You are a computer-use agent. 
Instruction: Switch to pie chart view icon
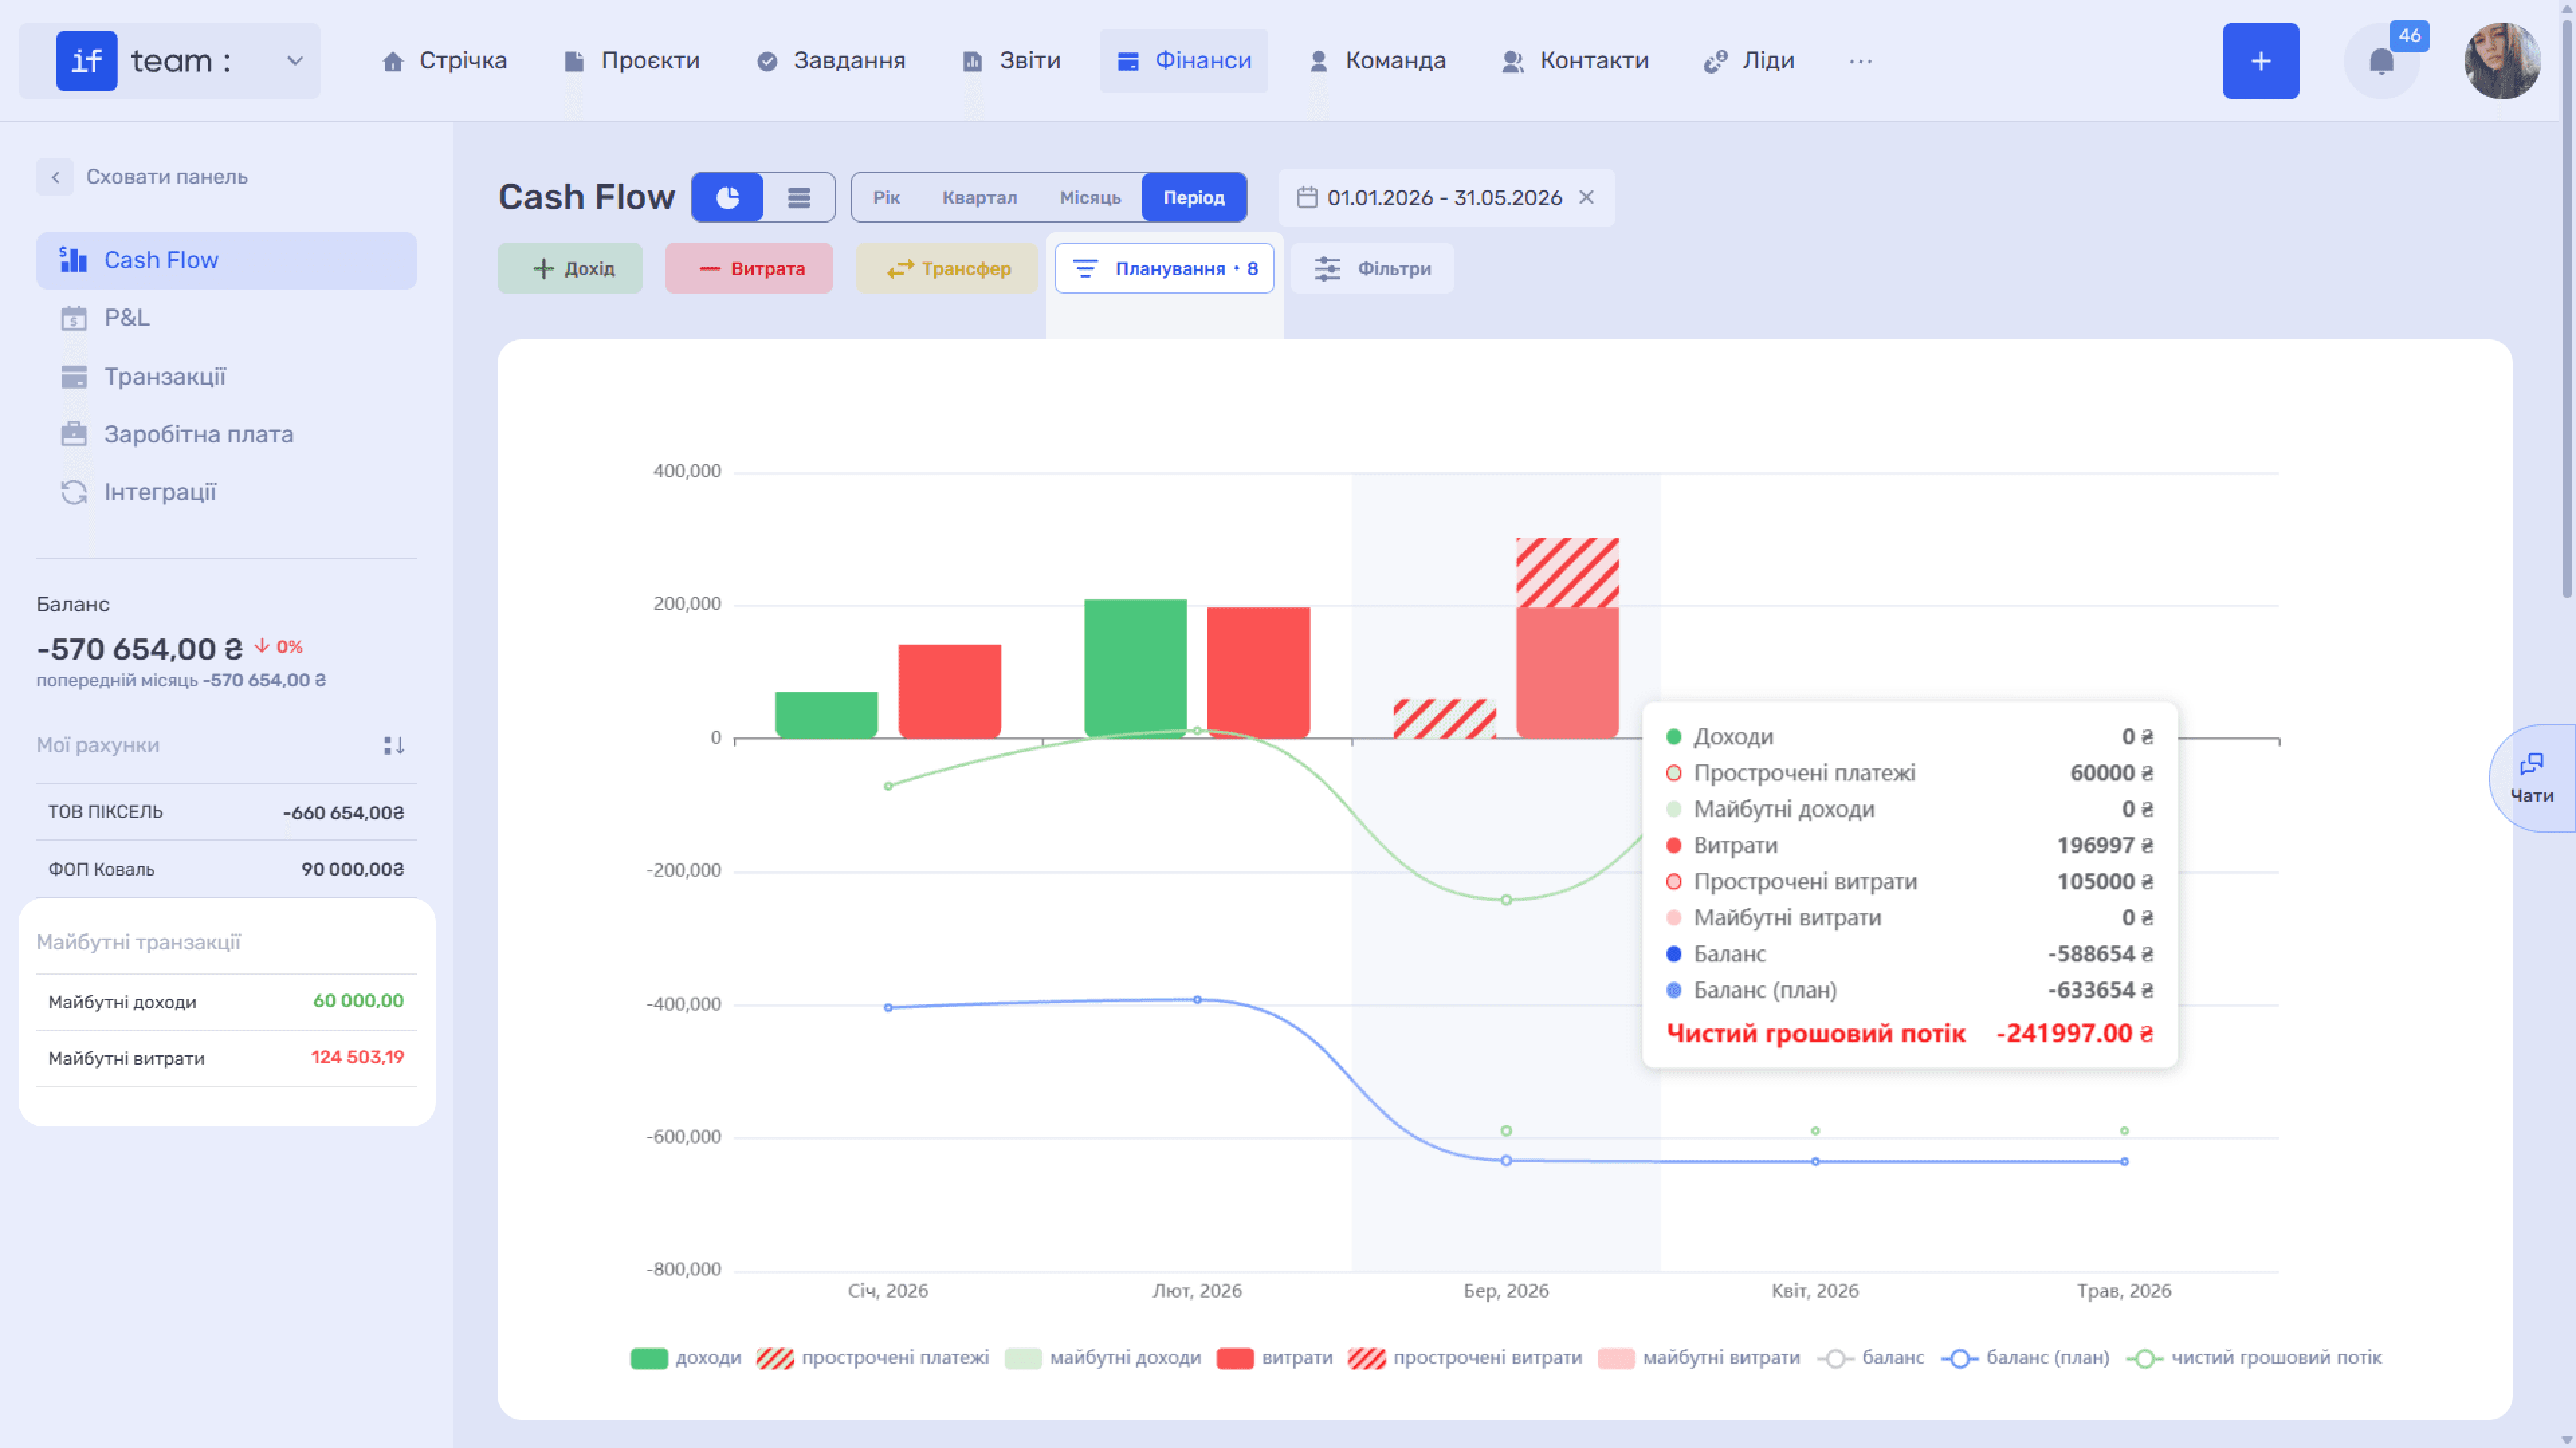728,197
